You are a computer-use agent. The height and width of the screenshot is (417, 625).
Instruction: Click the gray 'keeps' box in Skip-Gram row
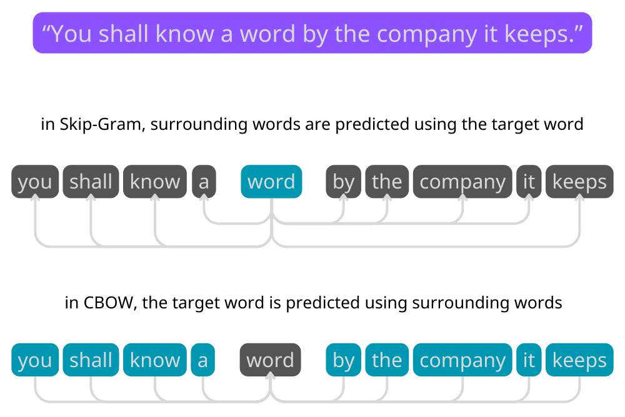coord(579,182)
